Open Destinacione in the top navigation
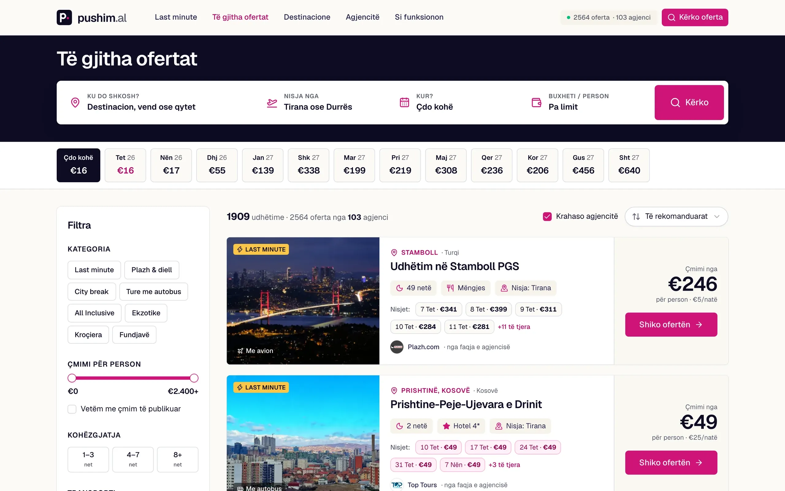 [307, 17]
